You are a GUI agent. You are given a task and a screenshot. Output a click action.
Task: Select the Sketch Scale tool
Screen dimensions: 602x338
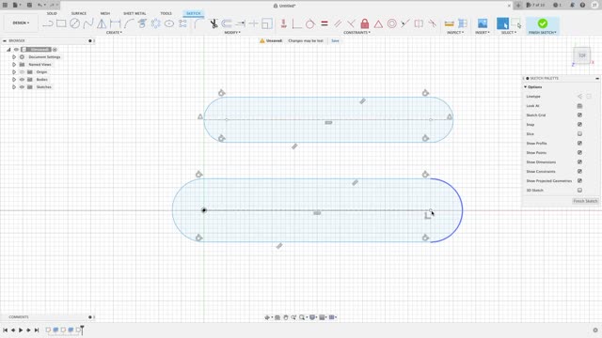[267, 23]
